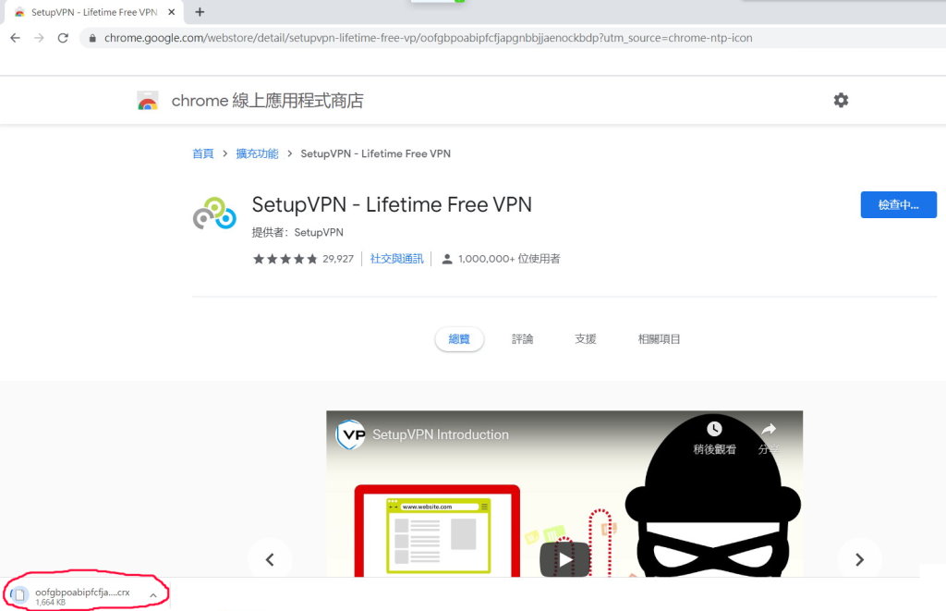This screenshot has width=946, height=611.
Task: Open 擴充功能 breadcrumb link
Action: [x=257, y=154]
